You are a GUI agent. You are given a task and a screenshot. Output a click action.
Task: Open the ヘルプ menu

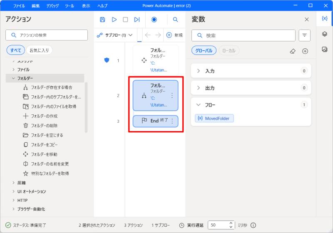102,6
